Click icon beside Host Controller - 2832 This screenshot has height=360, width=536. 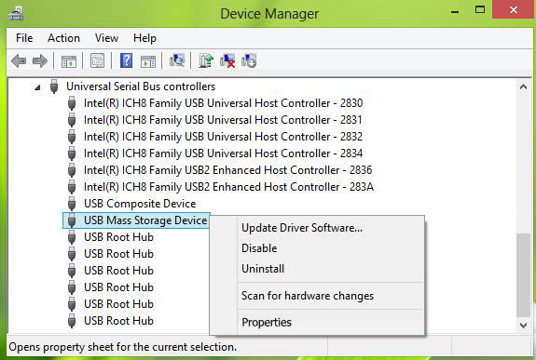(x=72, y=137)
